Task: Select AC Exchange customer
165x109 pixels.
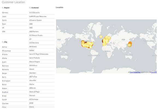Action: click(42, 99)
